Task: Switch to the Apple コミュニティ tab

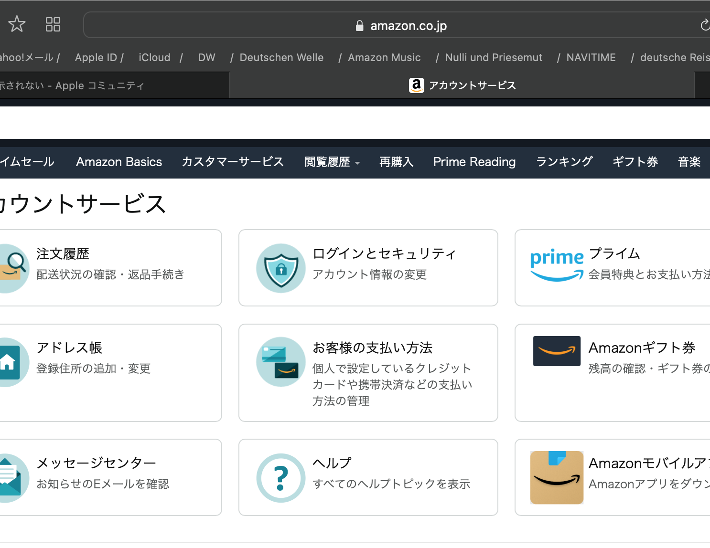Action: (96, 85)
